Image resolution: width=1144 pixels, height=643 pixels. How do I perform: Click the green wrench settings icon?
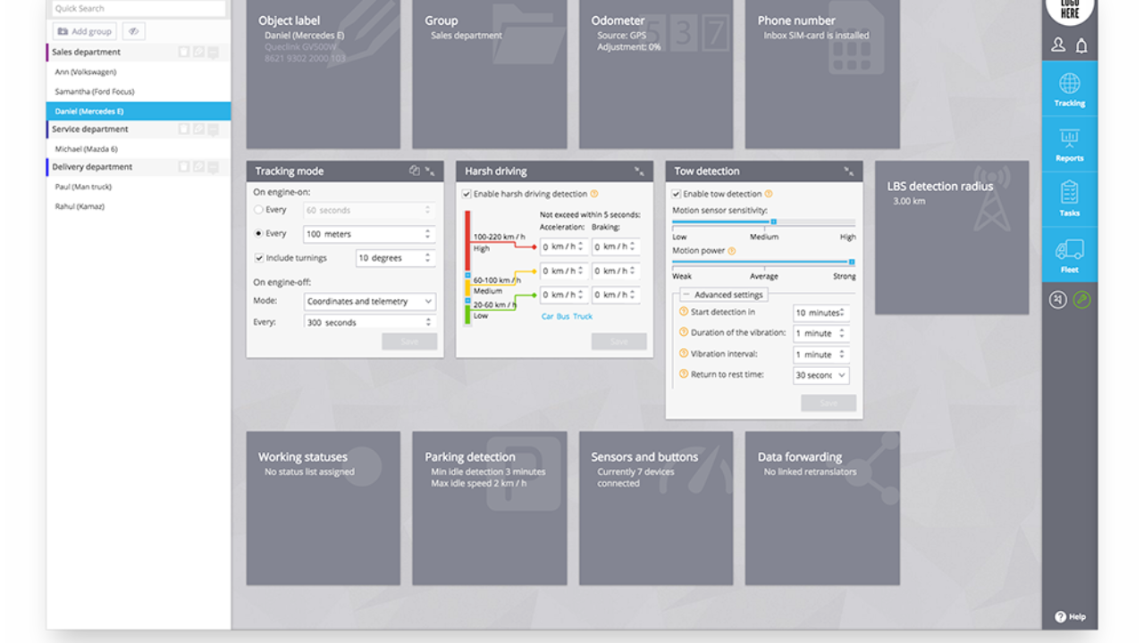click(1082, 300)
